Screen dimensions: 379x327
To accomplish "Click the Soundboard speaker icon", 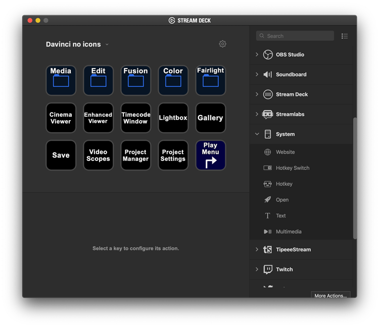I will [x=267, y=74].
